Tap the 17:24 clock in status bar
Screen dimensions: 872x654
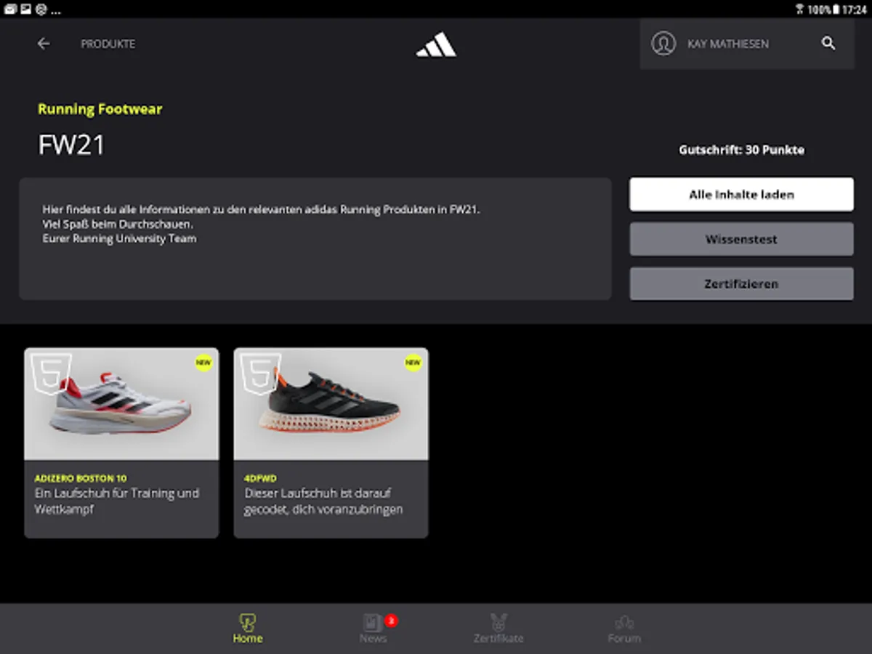point(855,9)
